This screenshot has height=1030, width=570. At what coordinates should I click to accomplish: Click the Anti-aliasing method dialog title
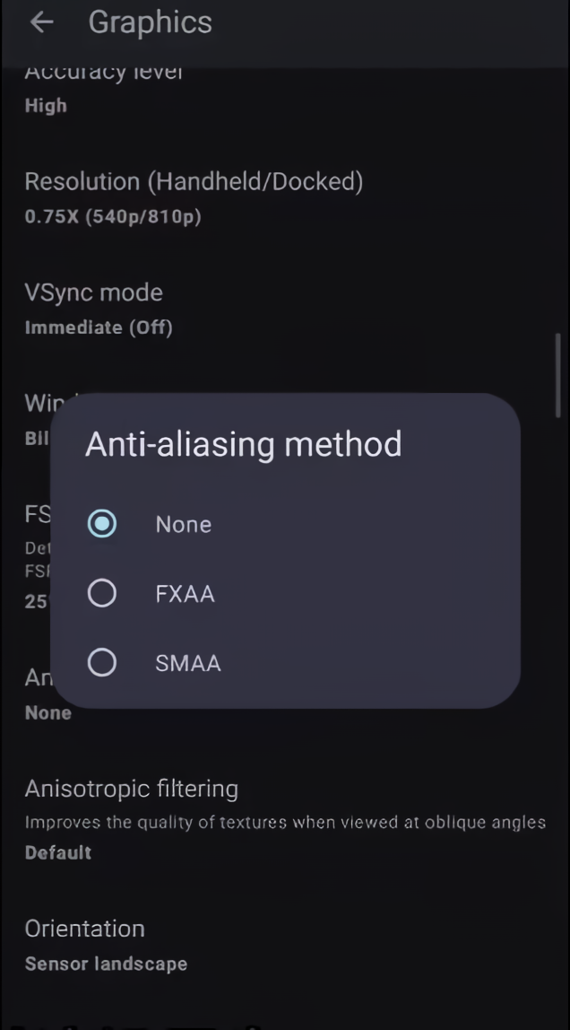coord(243,444)
